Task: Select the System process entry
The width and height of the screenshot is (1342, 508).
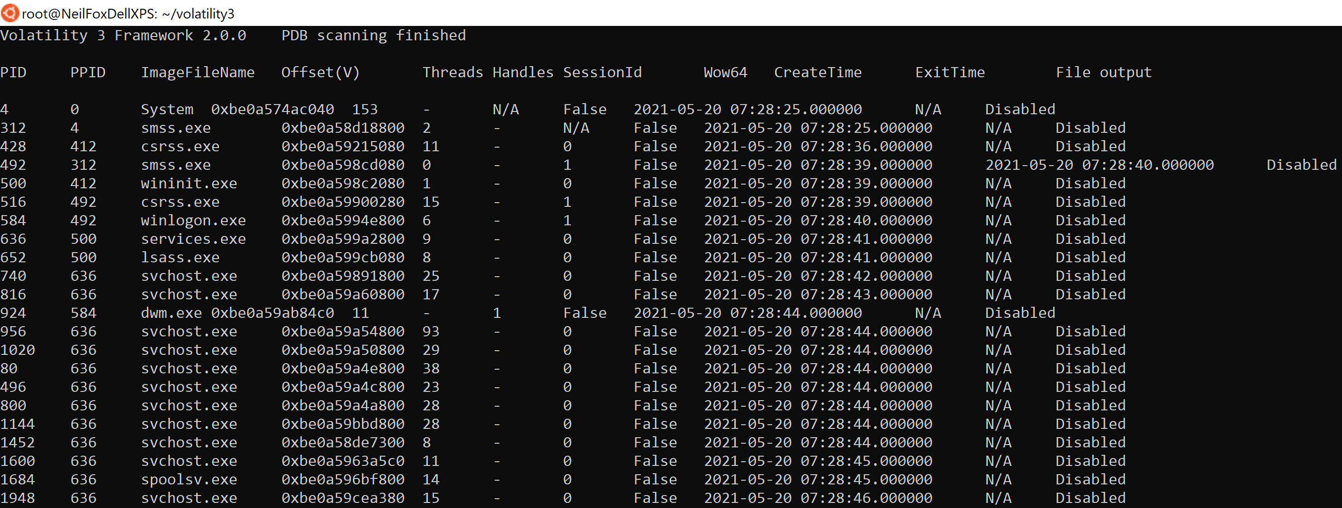Action: [x=167, y=109]
